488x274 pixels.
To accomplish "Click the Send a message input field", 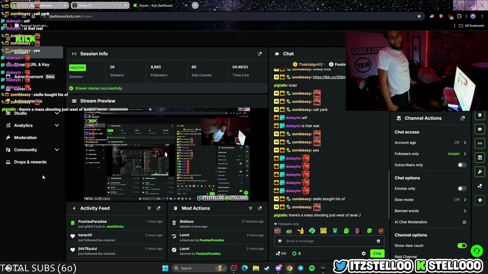I will tap(330, 241).
